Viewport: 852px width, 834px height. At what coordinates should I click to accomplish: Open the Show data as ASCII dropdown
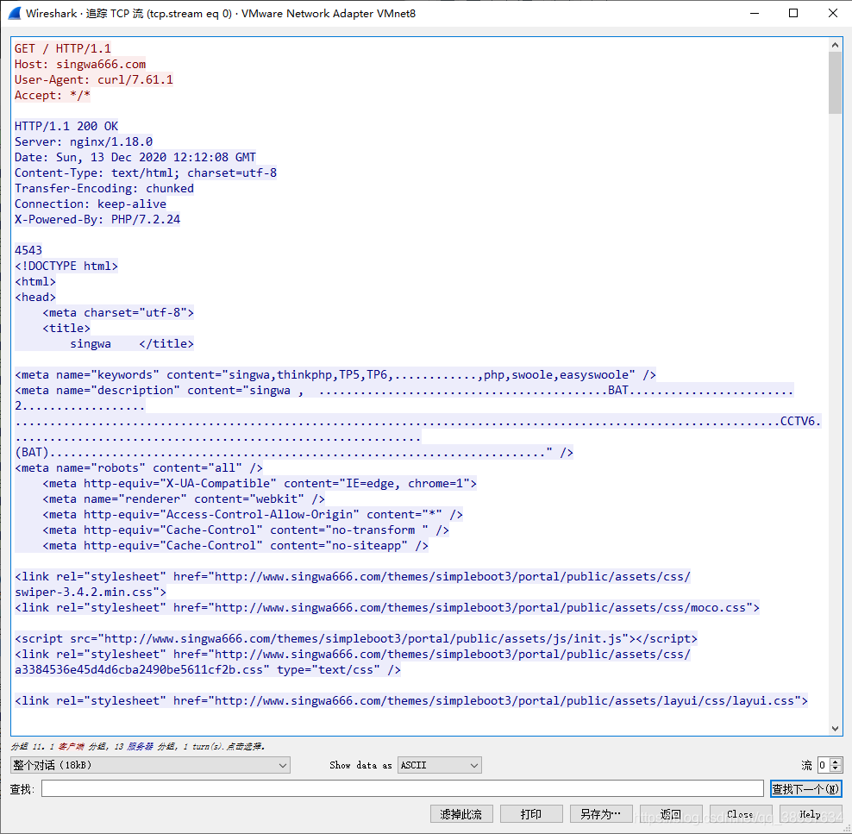pyautogui.click(x=440, y=765)
